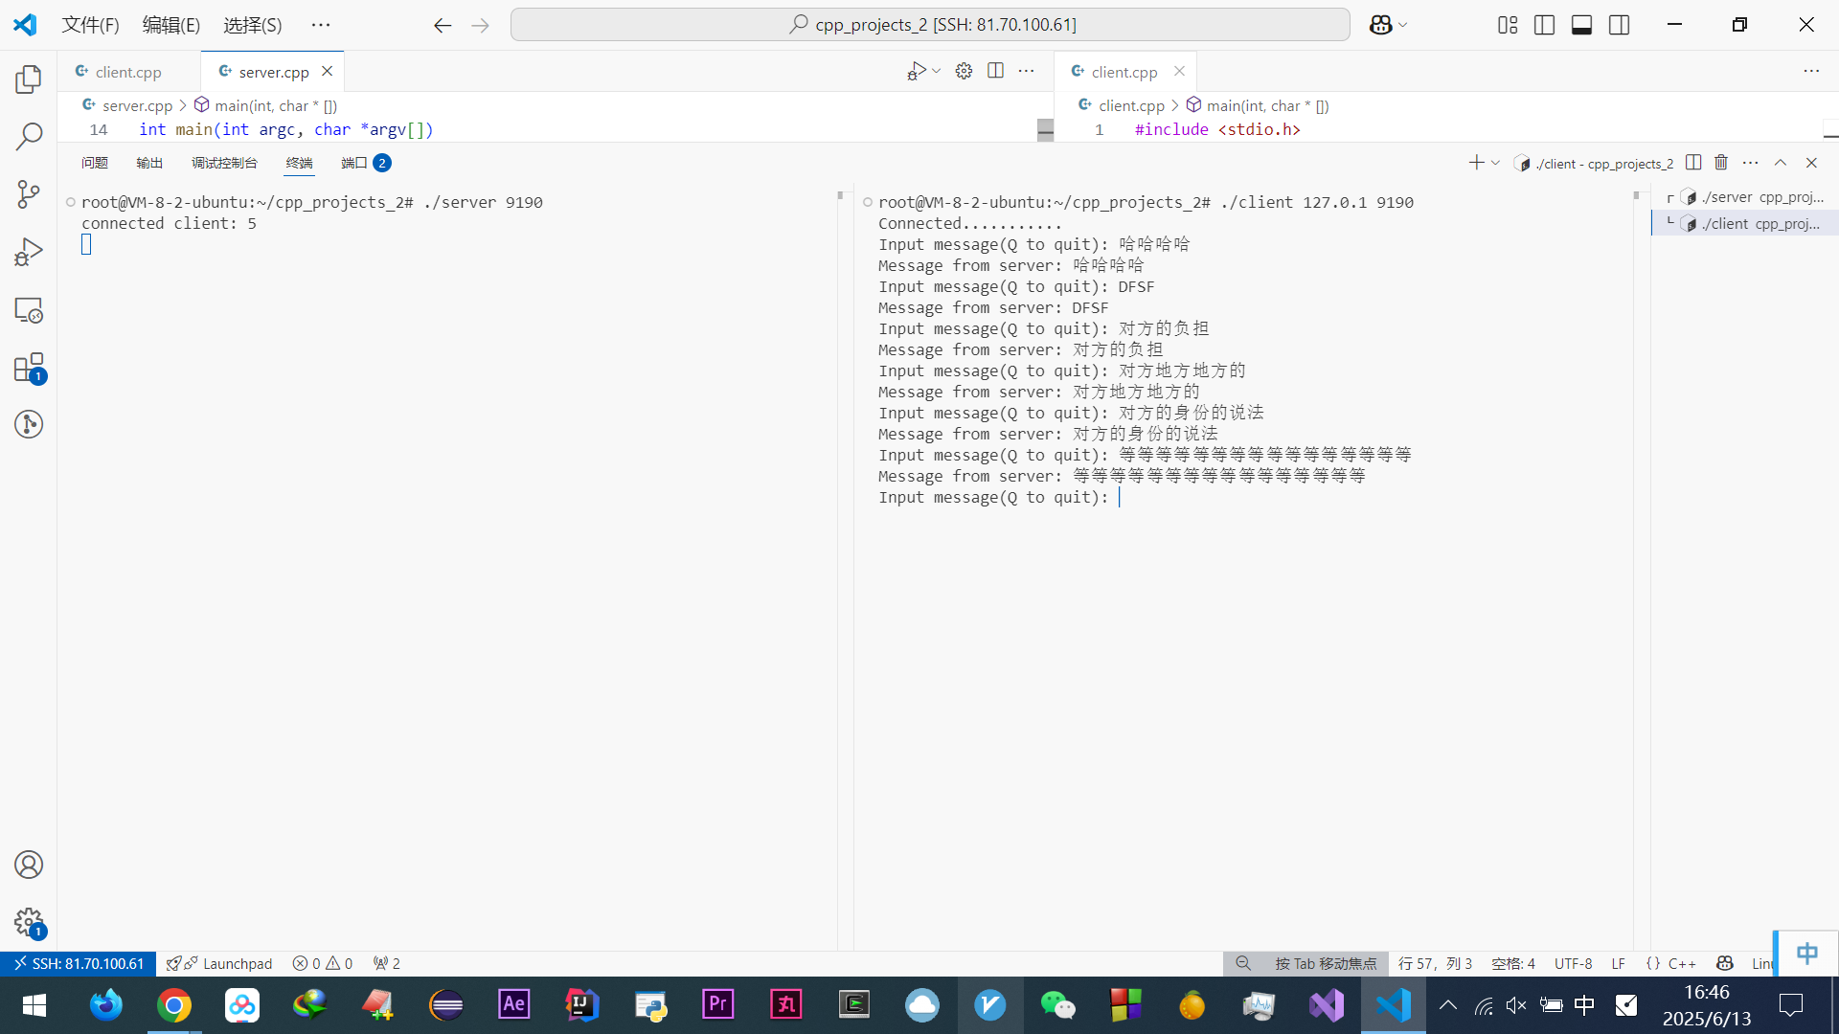This screenshot has height=1034, width=1839.
Task: Open Remote Explorer view
Action: click(29, 310)
